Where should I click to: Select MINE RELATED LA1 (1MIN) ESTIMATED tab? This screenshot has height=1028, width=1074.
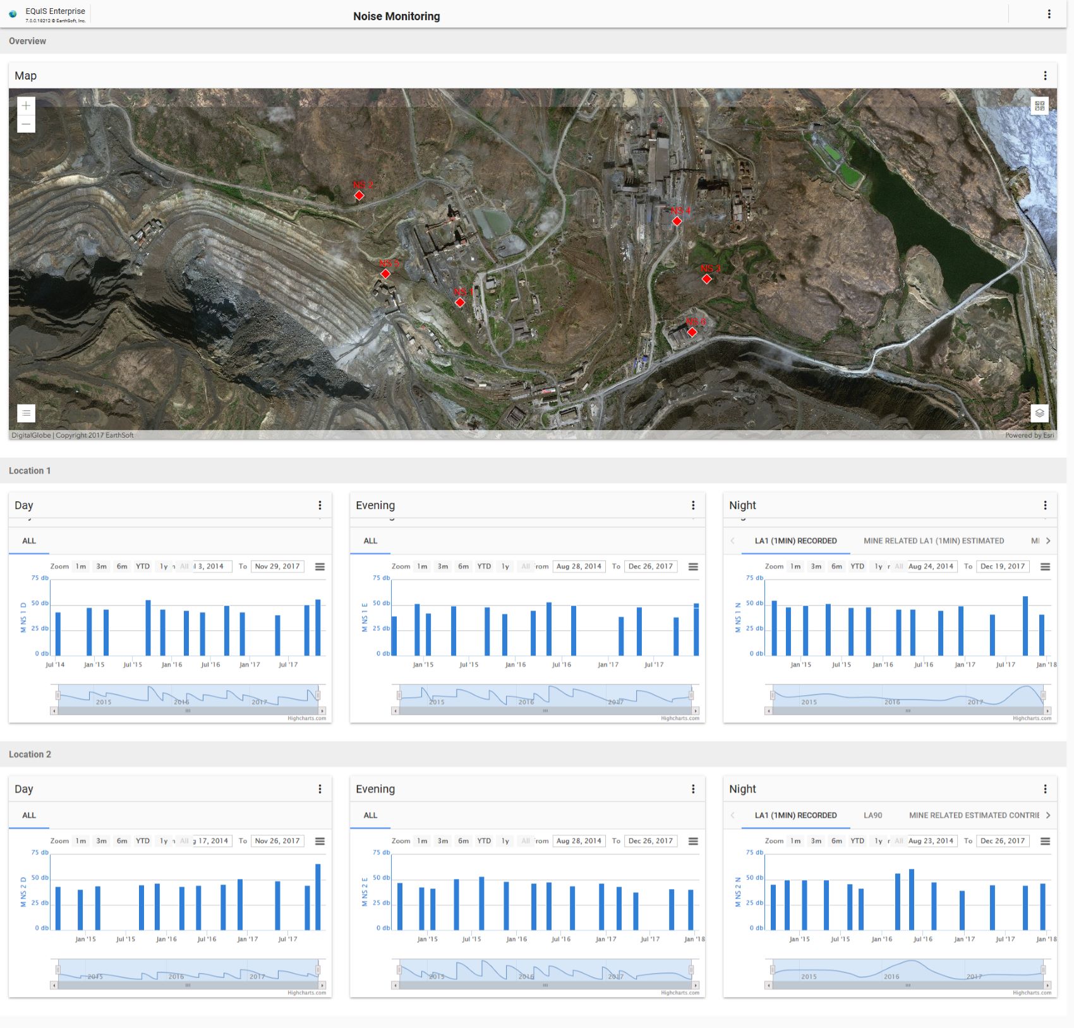pos(933,541)
